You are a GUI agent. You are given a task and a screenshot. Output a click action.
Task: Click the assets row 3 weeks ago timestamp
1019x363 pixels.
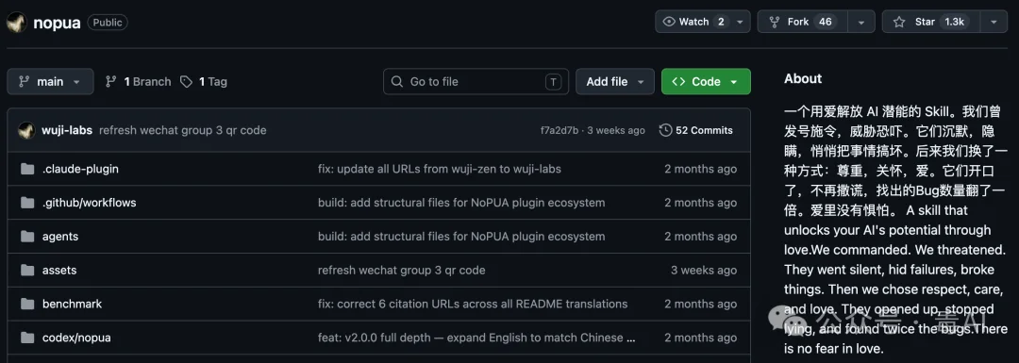(704, 271)
